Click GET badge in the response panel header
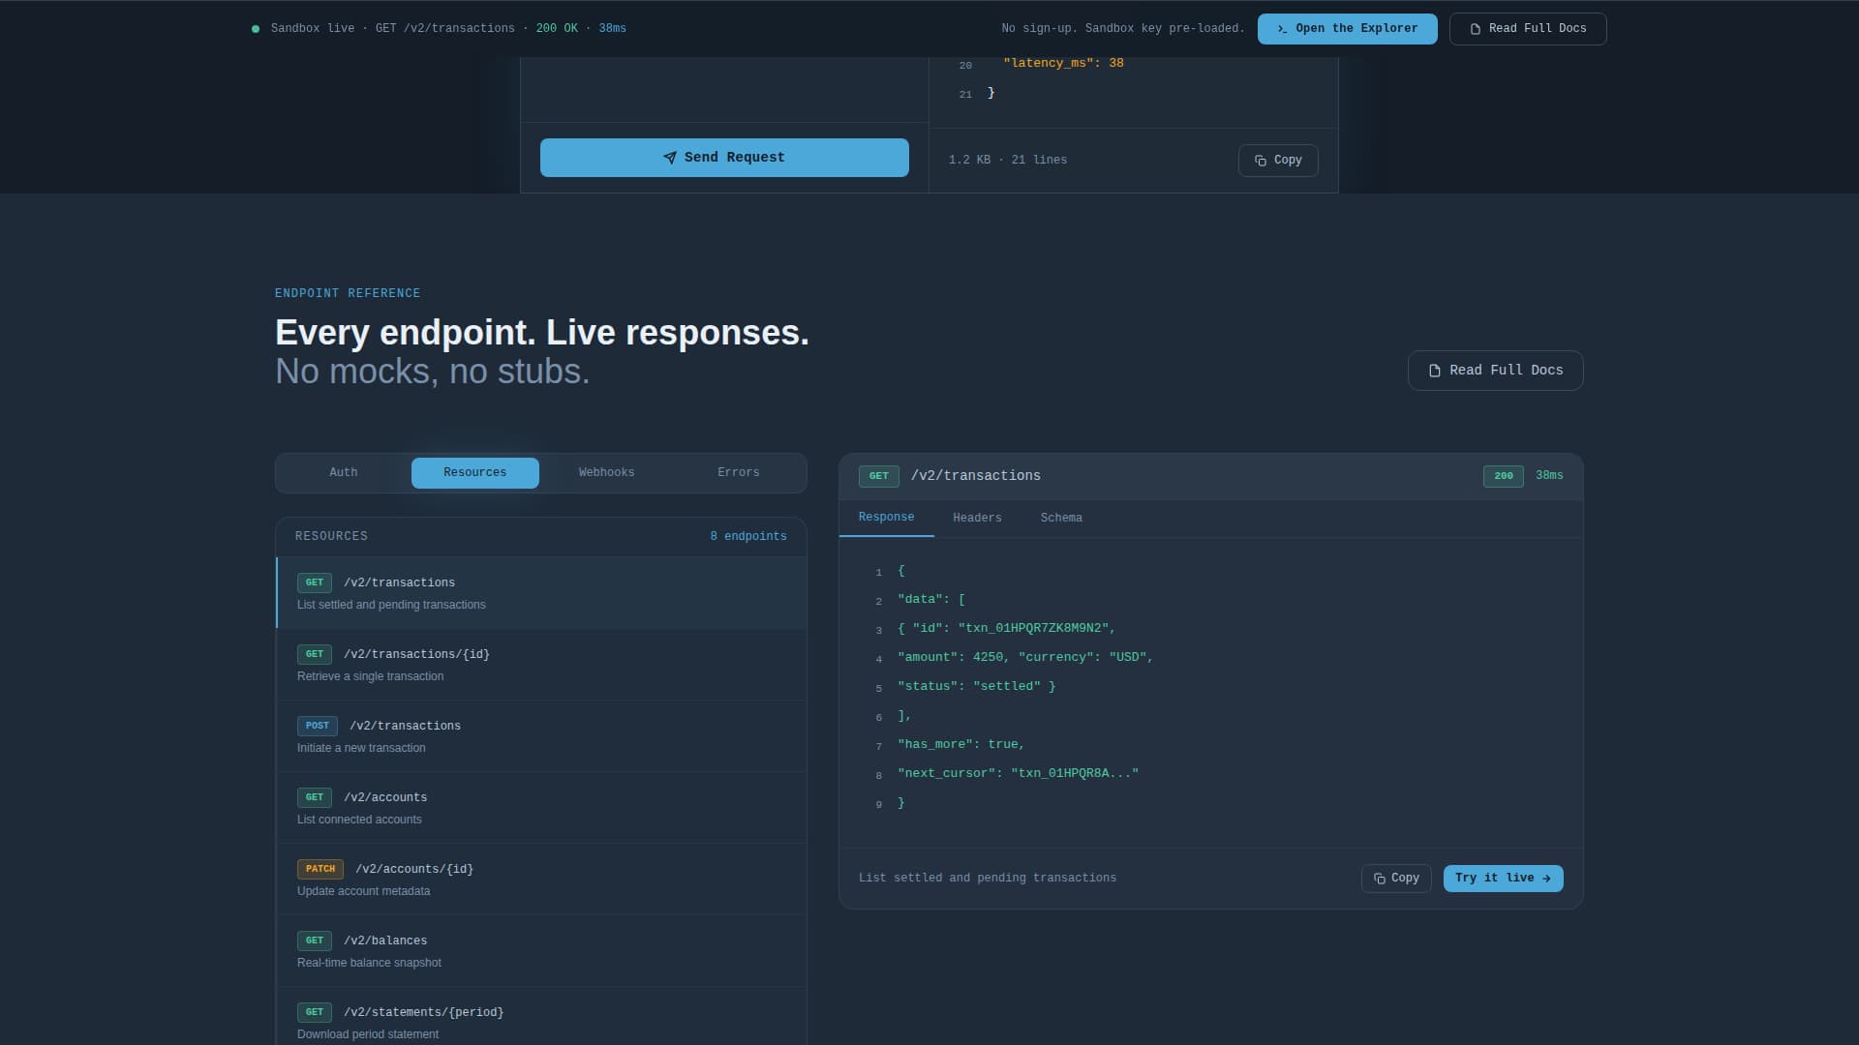1859x1045 pixels. tap(879, 476)
